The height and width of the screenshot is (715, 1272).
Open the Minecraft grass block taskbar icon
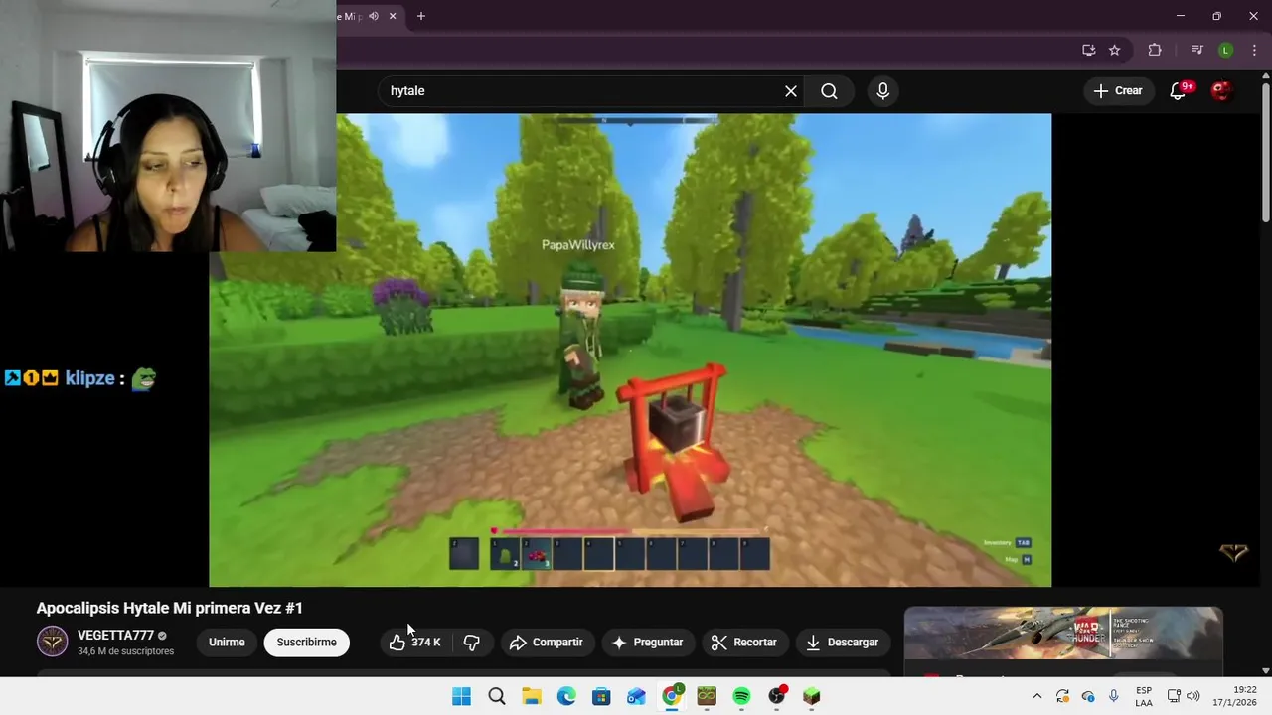[812, 697]
